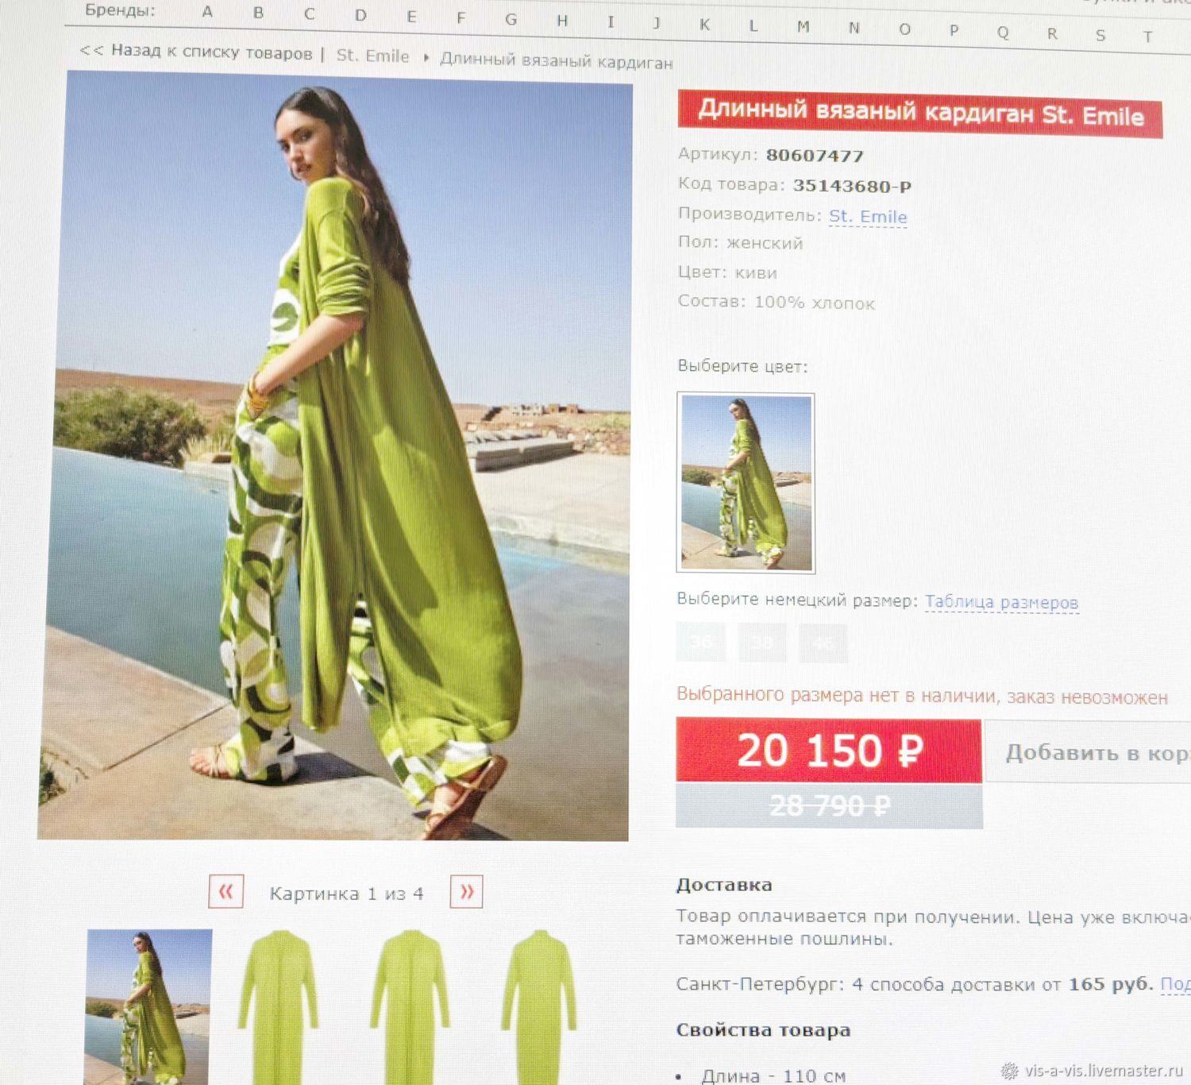Viewport: 1191px width, 1085px height.
Task: Click old price '28 790 ₽'
Action: [829, 806]
